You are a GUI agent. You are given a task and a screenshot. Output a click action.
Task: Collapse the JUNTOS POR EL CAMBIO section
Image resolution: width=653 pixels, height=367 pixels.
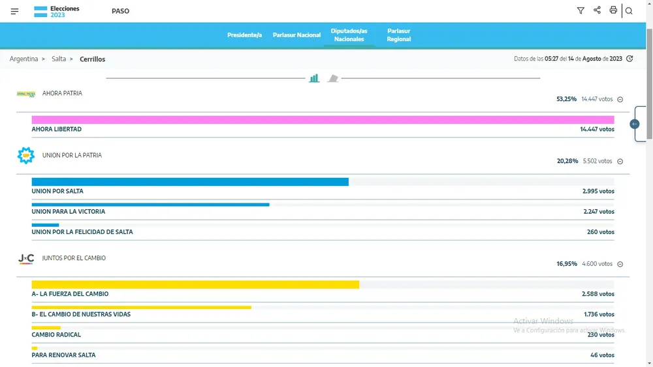[x=620, y=265]
